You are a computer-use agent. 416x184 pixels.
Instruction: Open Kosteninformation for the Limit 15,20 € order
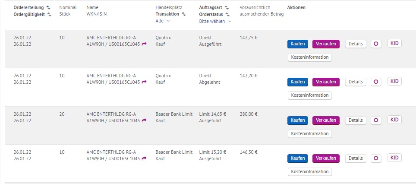[x=309, y=171]
